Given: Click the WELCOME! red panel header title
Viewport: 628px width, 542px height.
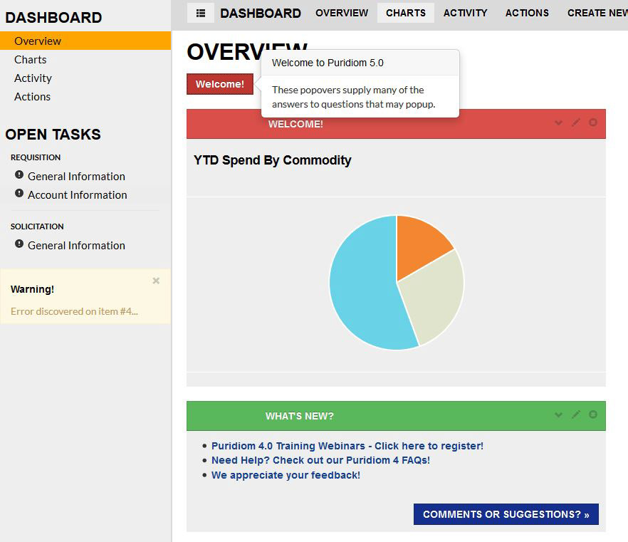Looking at the screenshot, I should pyautogui.click(x=295, y=124).
